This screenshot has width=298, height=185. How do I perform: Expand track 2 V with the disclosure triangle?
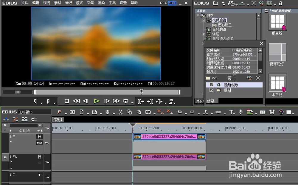point(11,142)
